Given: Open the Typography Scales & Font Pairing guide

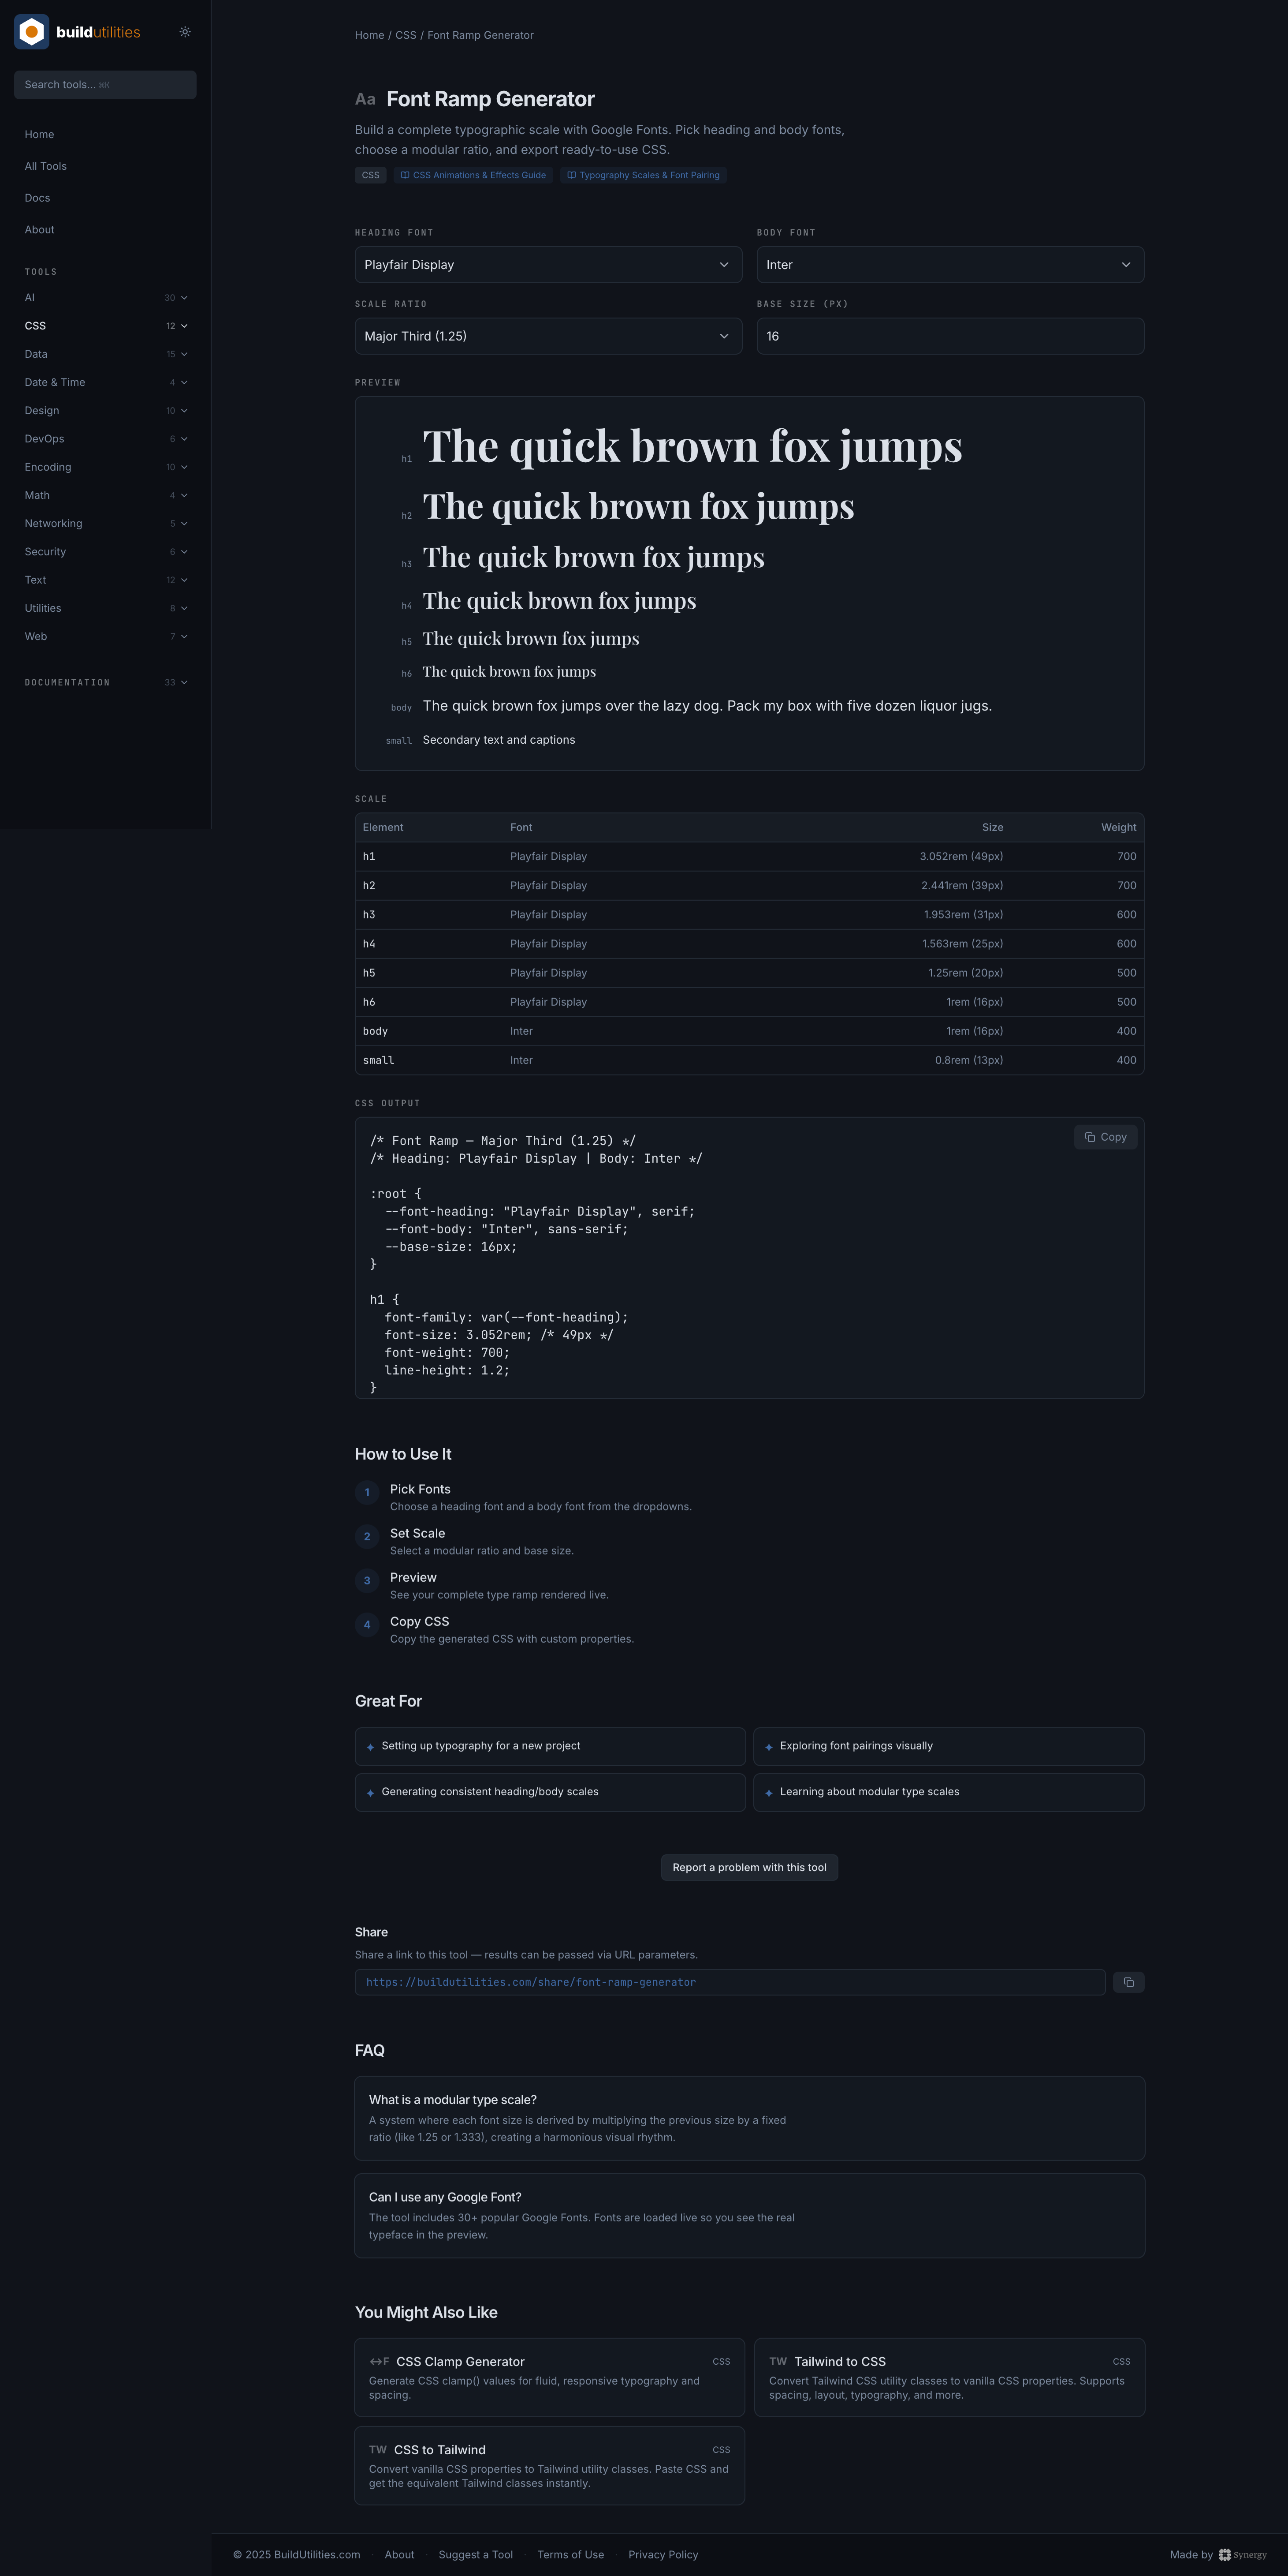Looking at the screenshot, I should pyautogui.click(x=644, y=175).
